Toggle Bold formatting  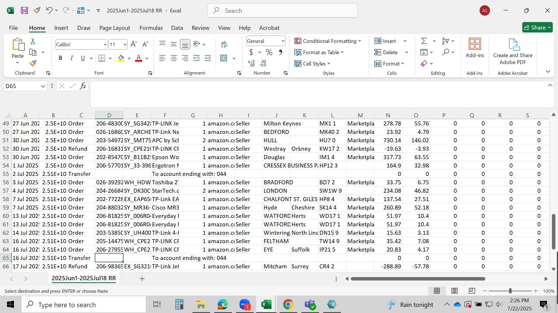pos(60,58)
